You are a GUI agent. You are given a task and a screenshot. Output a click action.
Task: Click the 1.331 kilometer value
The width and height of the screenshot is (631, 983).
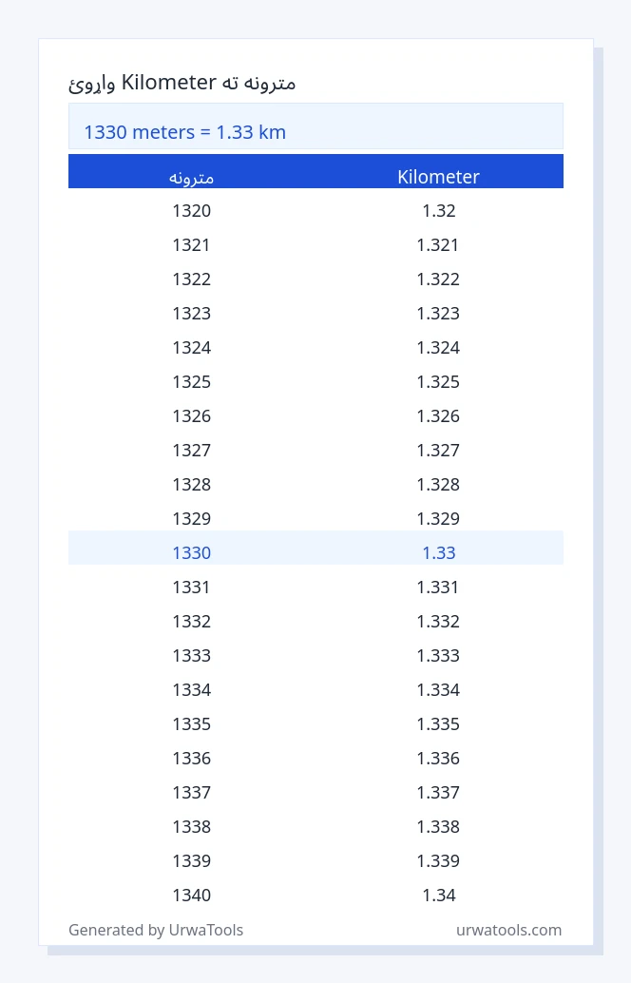pos(438,587)
